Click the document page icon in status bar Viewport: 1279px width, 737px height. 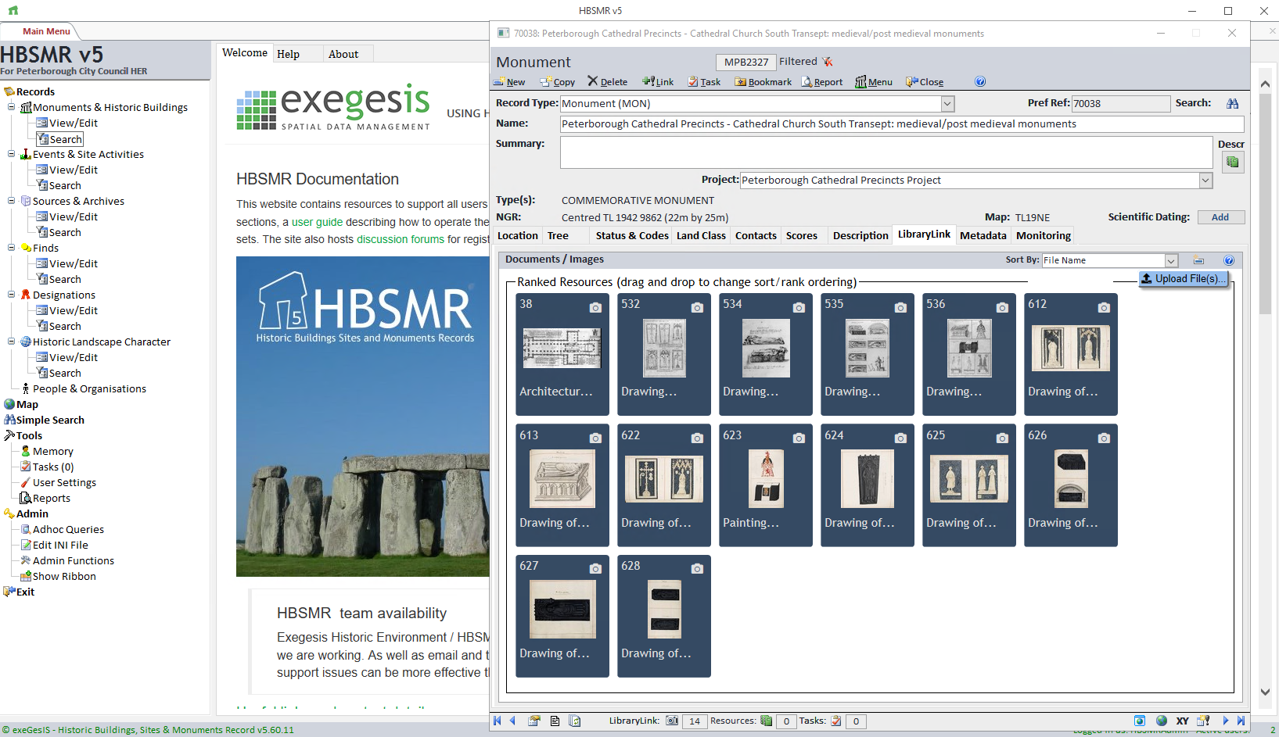point(555,721)
